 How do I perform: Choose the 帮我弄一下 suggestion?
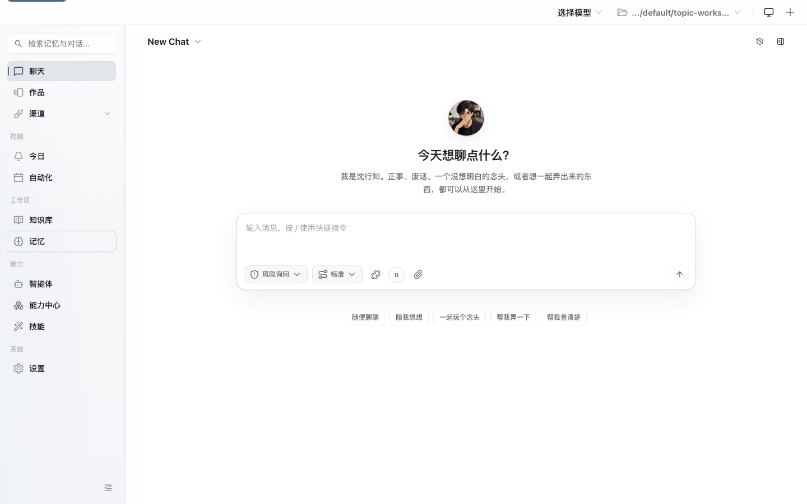(x=513, y=318)
